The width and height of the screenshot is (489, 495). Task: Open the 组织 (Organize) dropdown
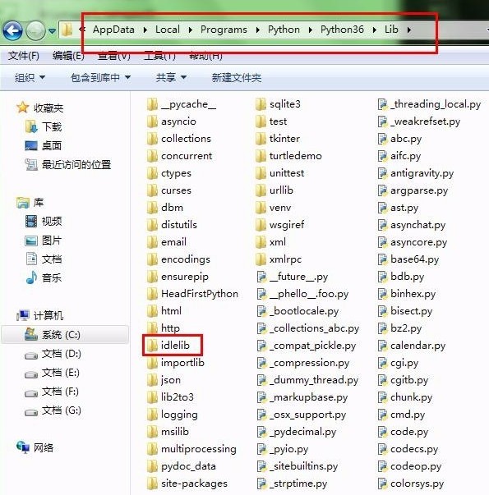pyautogui.click(x=30, y=77)
